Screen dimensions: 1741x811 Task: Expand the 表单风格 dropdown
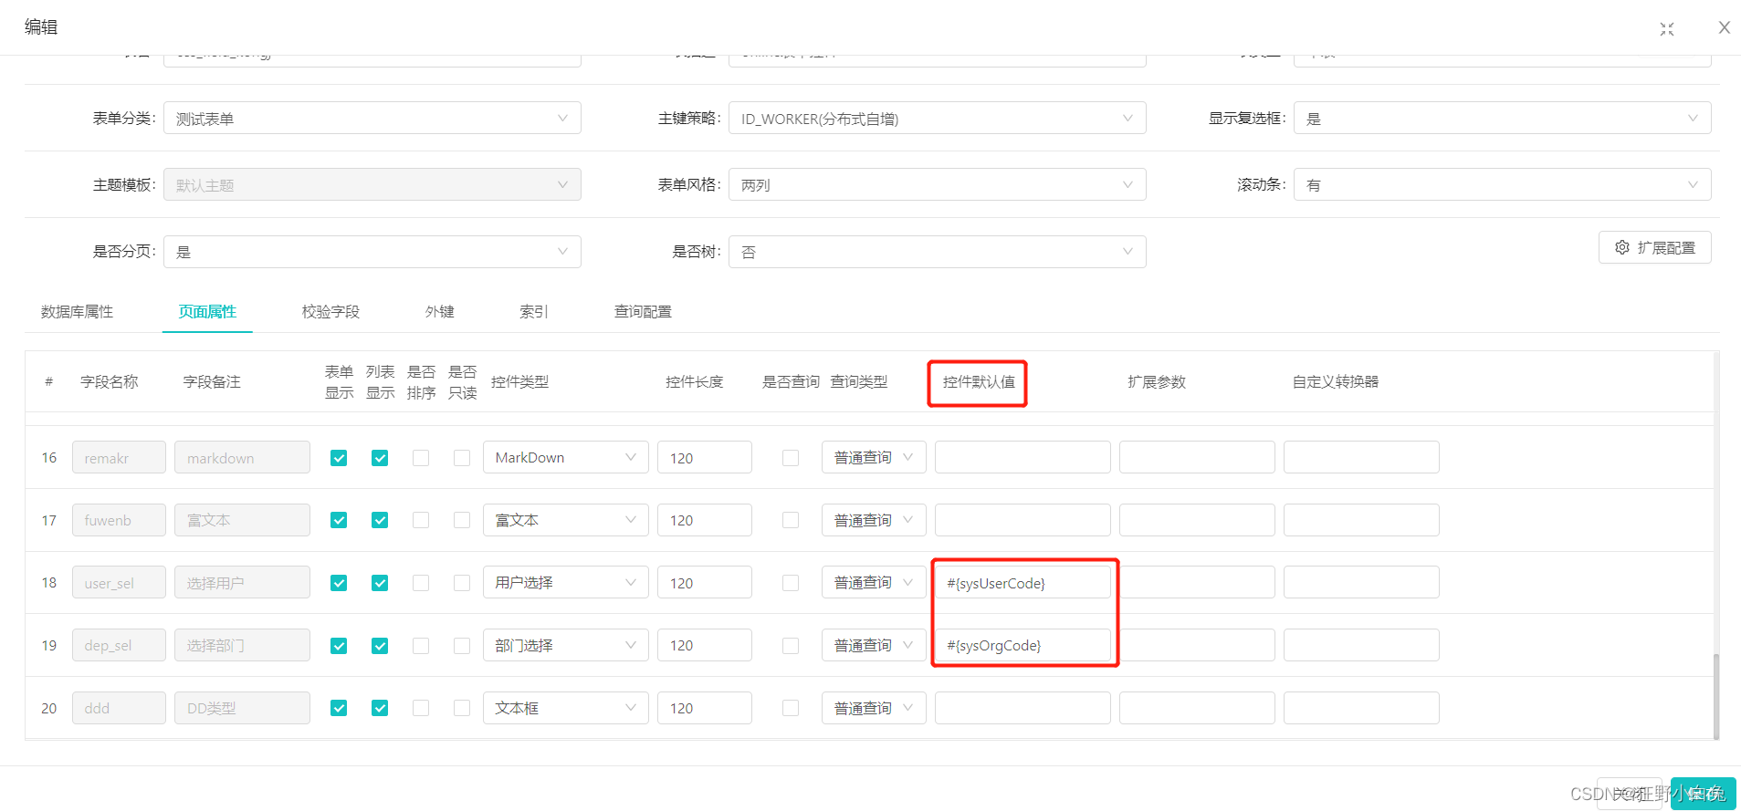(x=937, y=185)
